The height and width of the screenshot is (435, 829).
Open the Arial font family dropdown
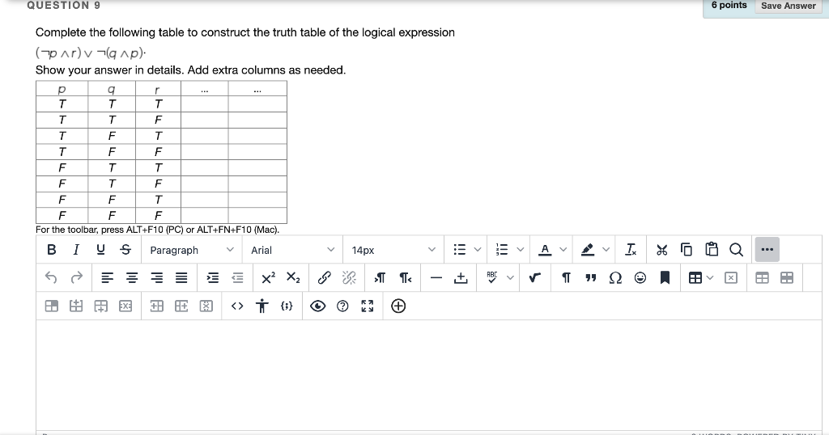[293, 250]
